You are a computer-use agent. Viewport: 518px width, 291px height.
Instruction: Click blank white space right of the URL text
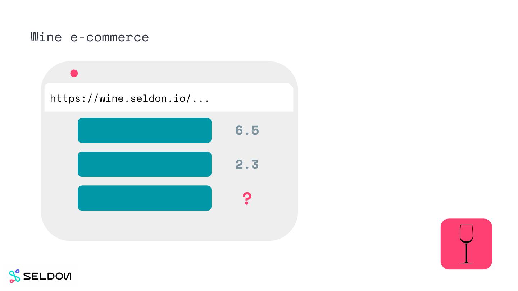pos(252,98)
